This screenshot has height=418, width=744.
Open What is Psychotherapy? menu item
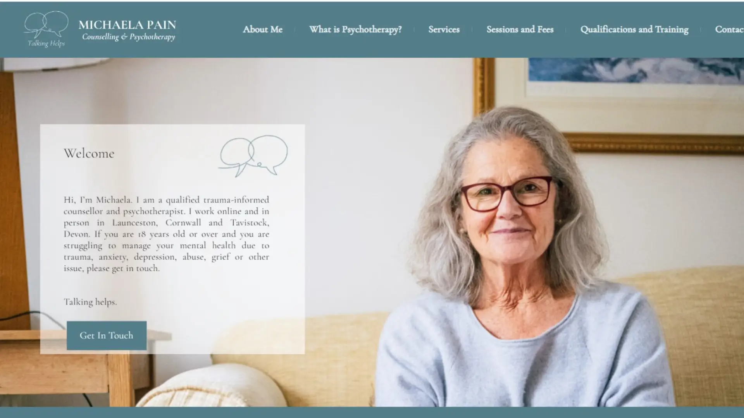pos(355,29)
